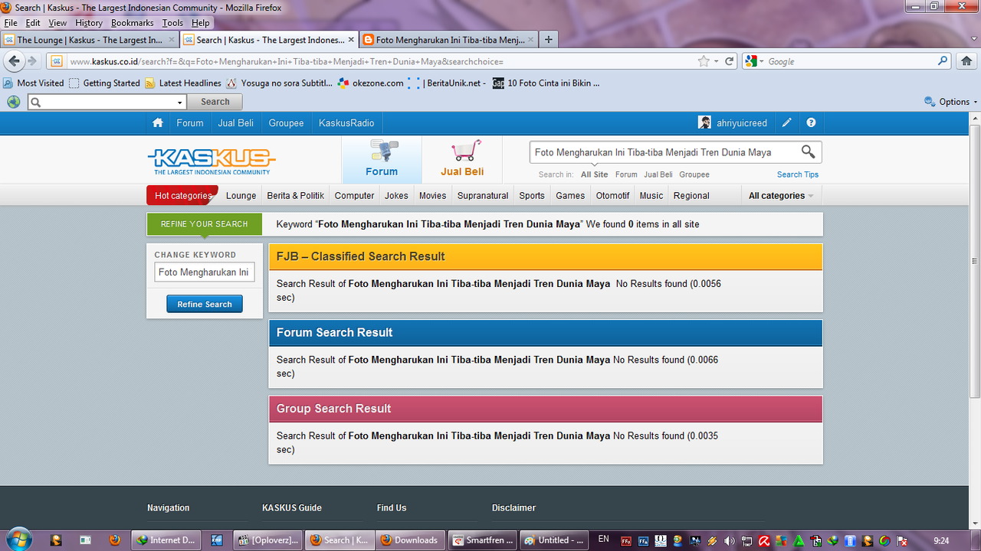This screenshot has height=551, width=981.
Task: Bookmark the page with the star icon
Action: 704,61
